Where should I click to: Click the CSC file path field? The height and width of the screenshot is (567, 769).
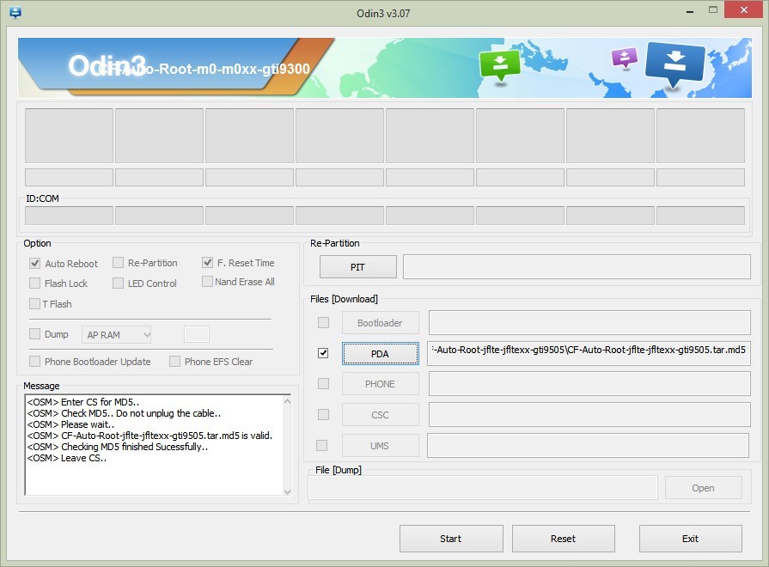(589, 414)
